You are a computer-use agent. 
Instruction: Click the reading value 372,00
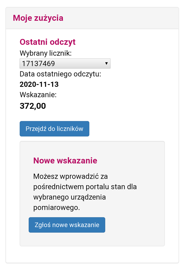coord(33,106)
